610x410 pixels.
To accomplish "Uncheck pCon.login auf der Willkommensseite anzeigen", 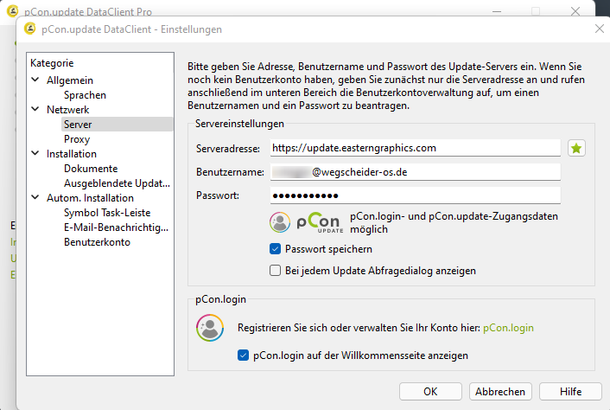I will coord(243,356).
